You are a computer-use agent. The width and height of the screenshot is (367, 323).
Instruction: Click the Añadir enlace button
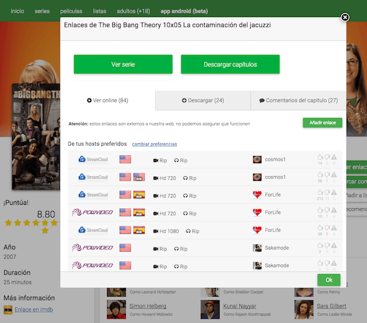tap(322, 123)
